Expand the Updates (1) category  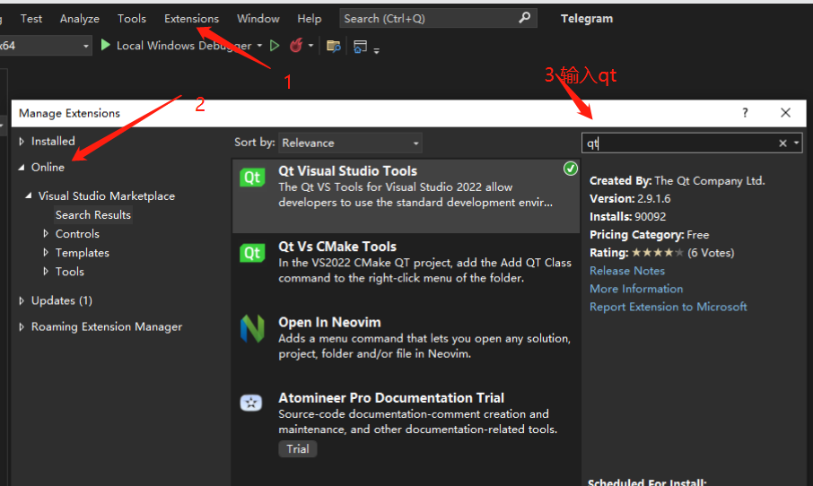click(x=22, y=300)
